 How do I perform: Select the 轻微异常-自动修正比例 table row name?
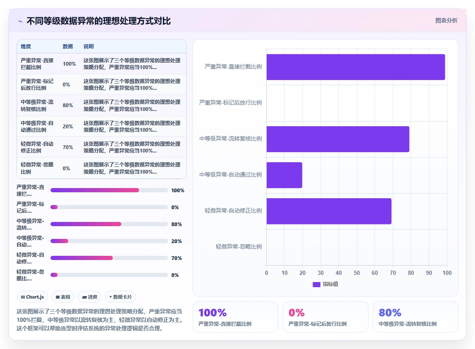pos(37,147)
